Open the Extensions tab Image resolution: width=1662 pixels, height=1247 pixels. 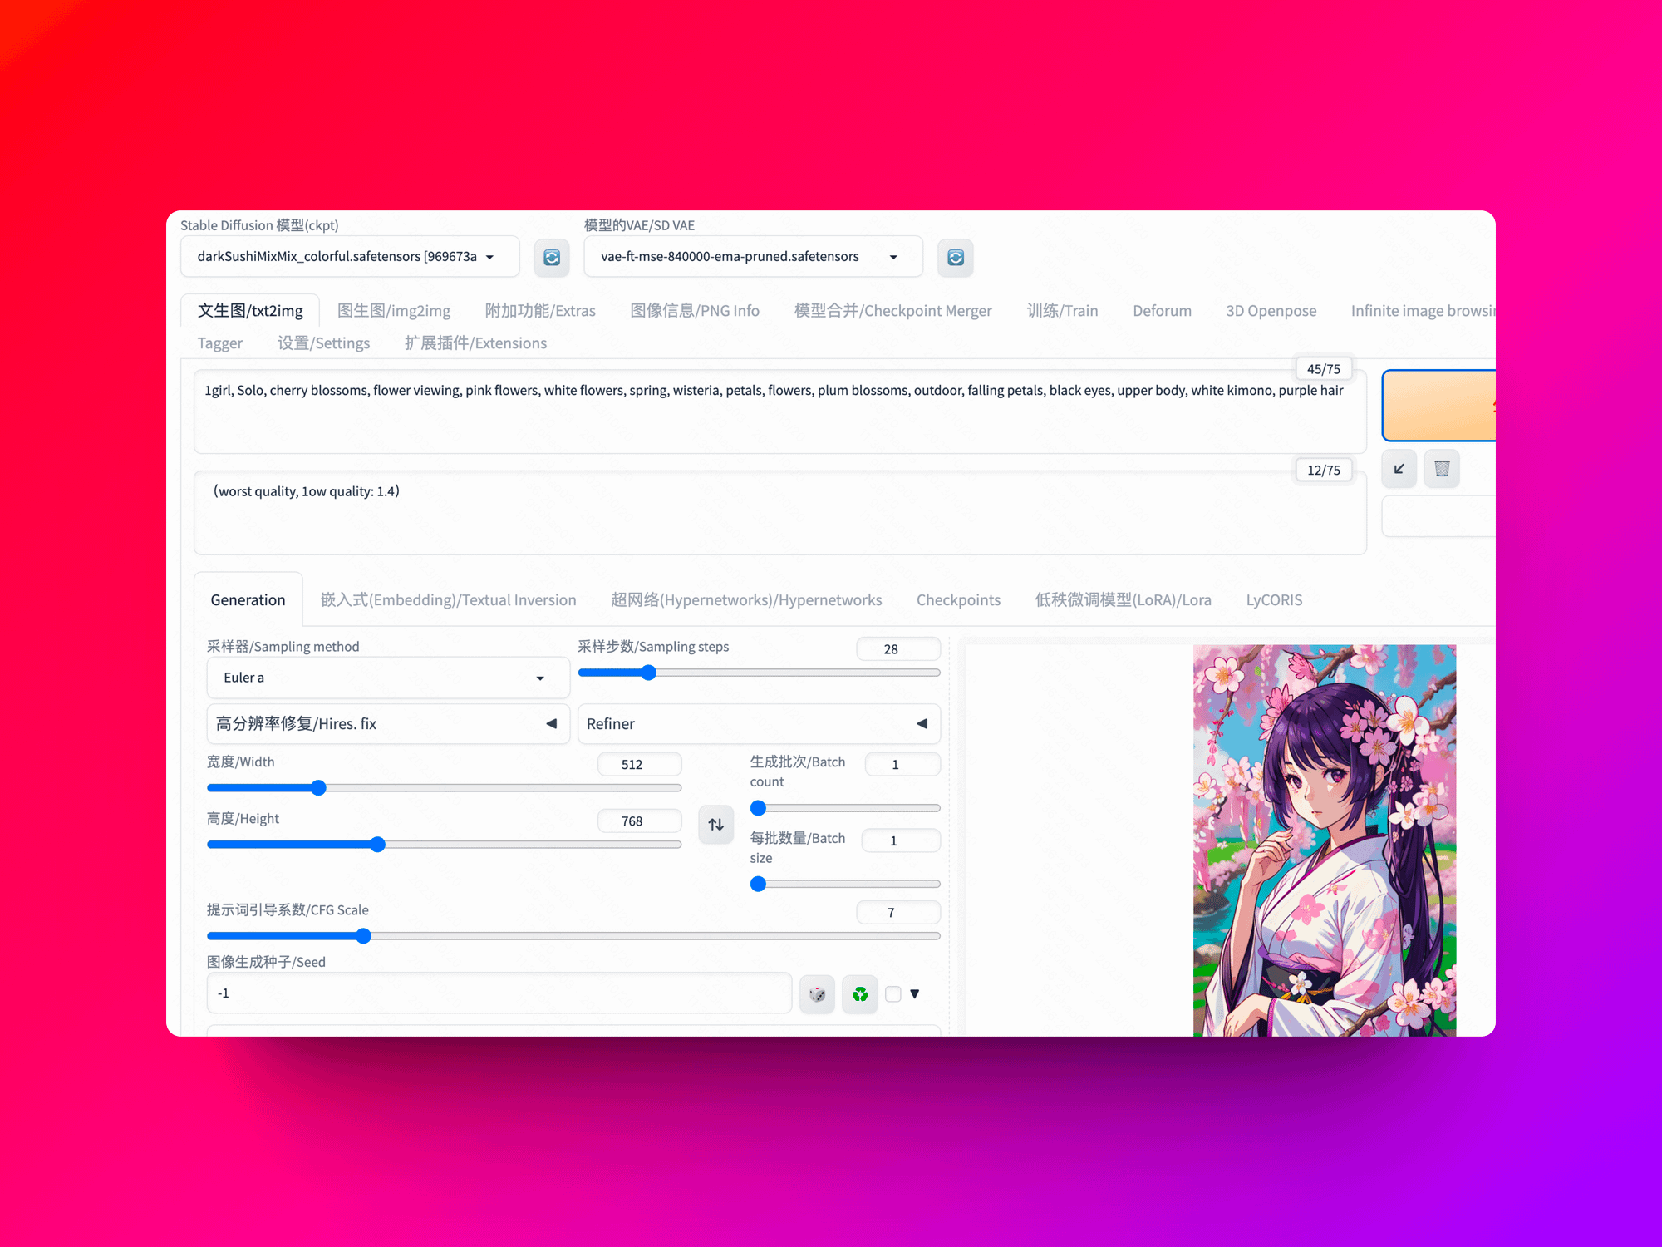(x=475, y=343)
